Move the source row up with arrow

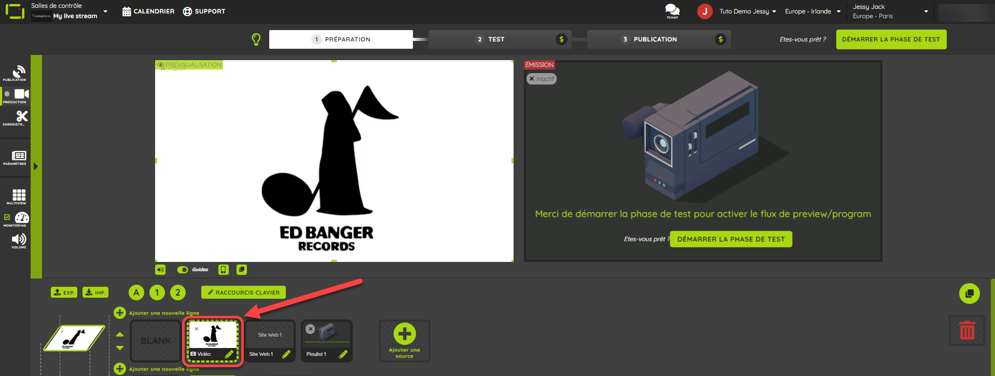coord(120,335)
